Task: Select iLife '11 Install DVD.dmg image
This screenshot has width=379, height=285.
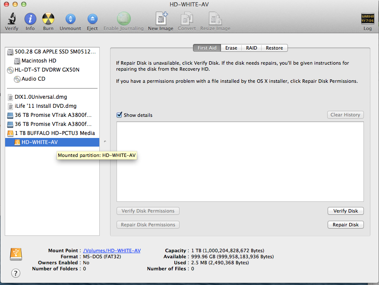Action: pos(52,106)
